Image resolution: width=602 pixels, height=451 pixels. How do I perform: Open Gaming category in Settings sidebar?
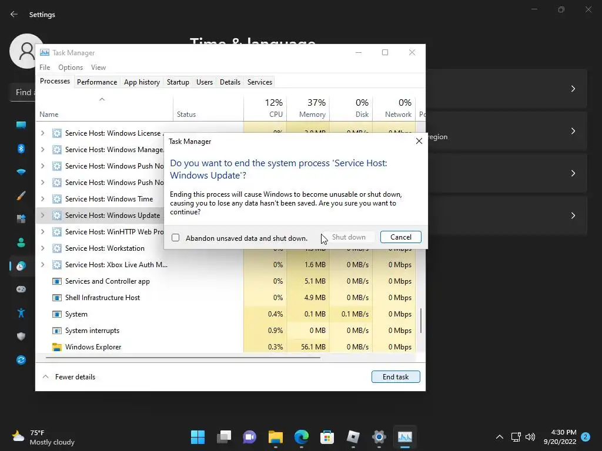[x=21, y=289]
